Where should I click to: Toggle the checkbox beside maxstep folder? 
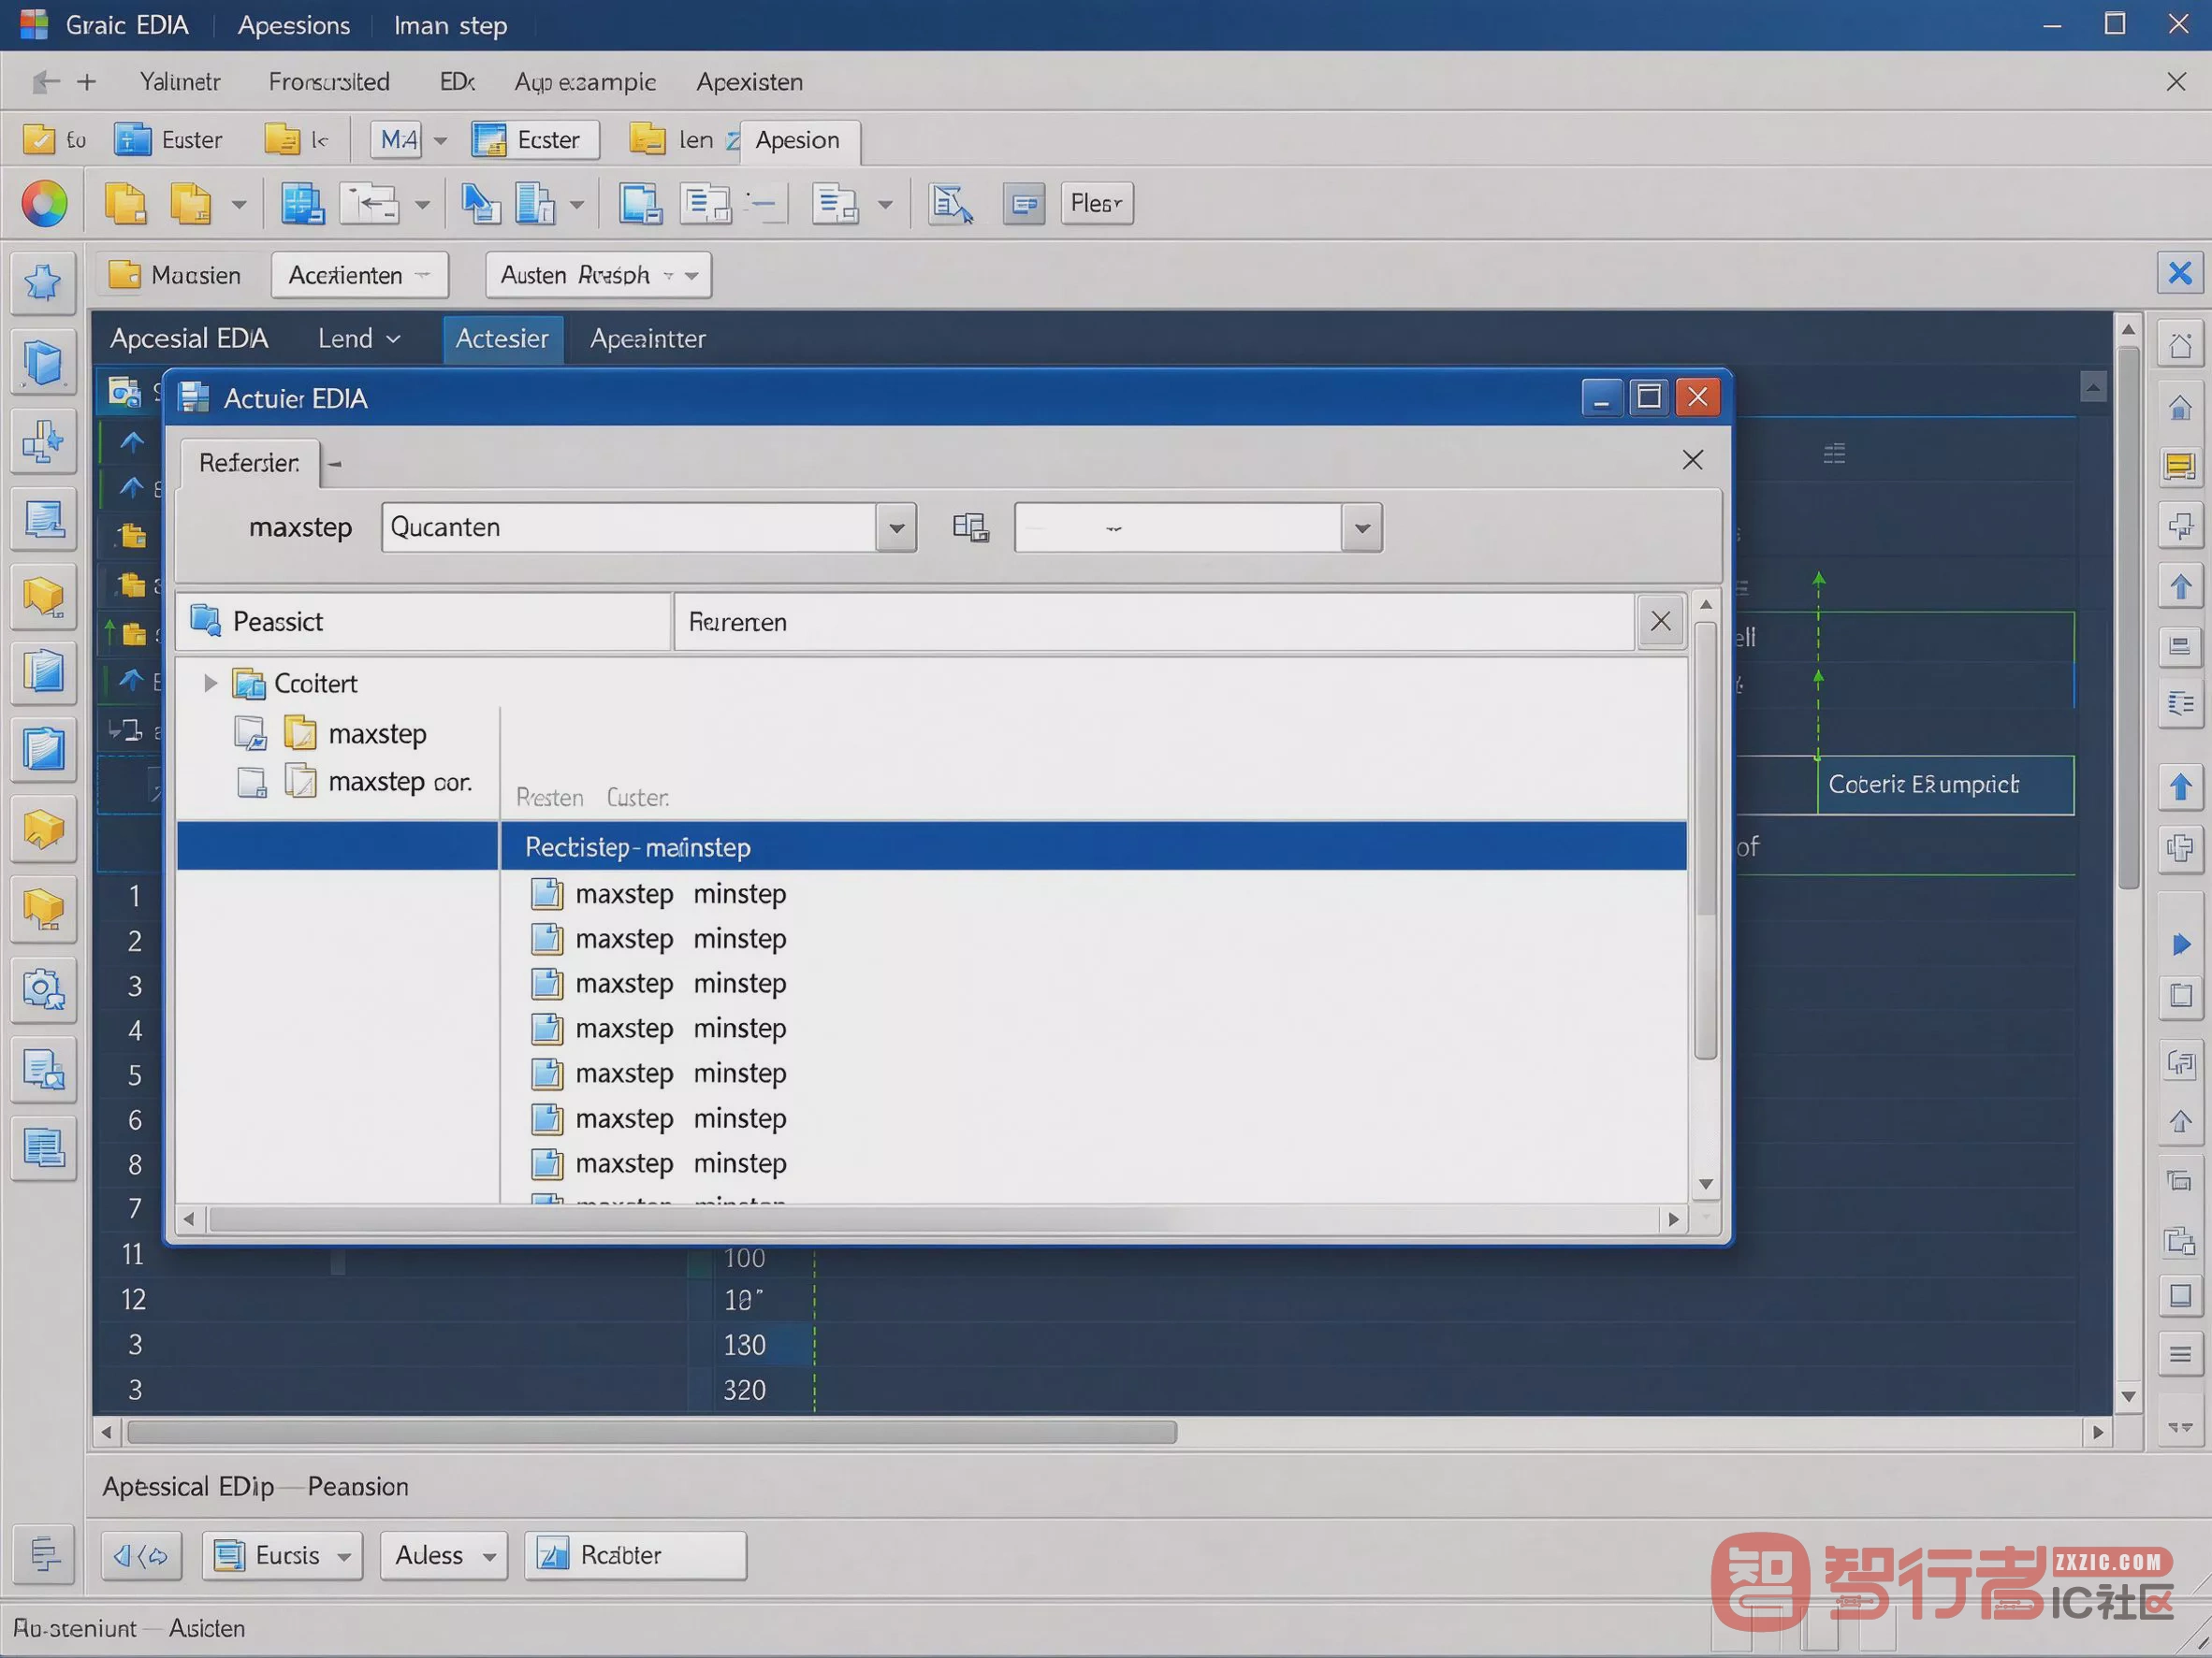pos(250,733)
